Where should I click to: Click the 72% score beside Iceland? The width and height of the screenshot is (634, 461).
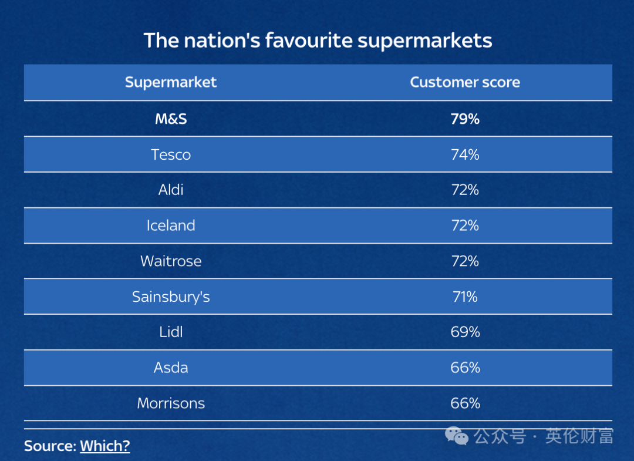pos(465,226)
